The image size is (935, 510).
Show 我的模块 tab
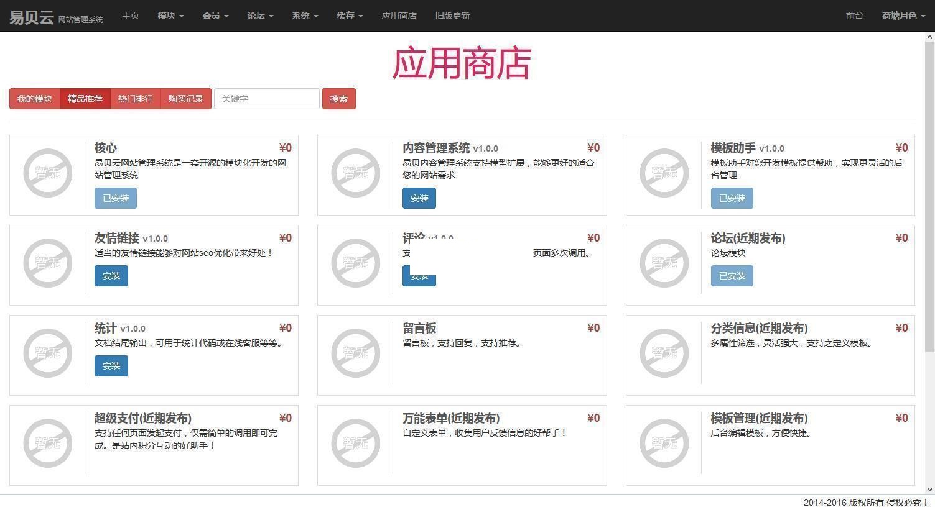pos(35,99)
